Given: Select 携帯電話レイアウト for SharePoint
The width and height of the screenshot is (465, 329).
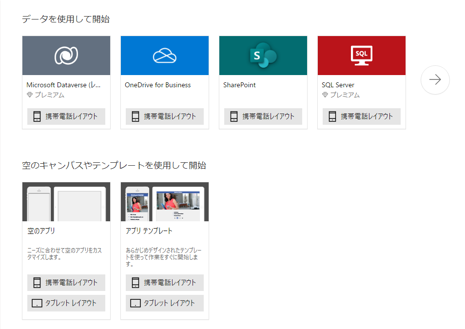Looking at the screenshot, I should (x=263, y=116).
